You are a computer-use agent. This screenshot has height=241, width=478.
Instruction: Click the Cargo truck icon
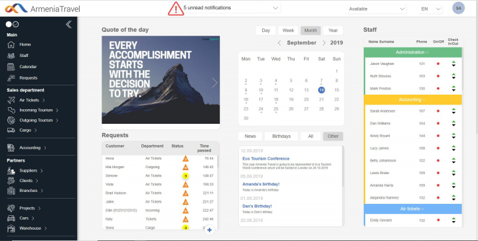coord(11,130)
